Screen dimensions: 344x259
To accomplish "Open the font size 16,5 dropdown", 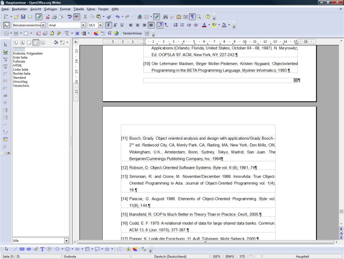I will [100, 25].
